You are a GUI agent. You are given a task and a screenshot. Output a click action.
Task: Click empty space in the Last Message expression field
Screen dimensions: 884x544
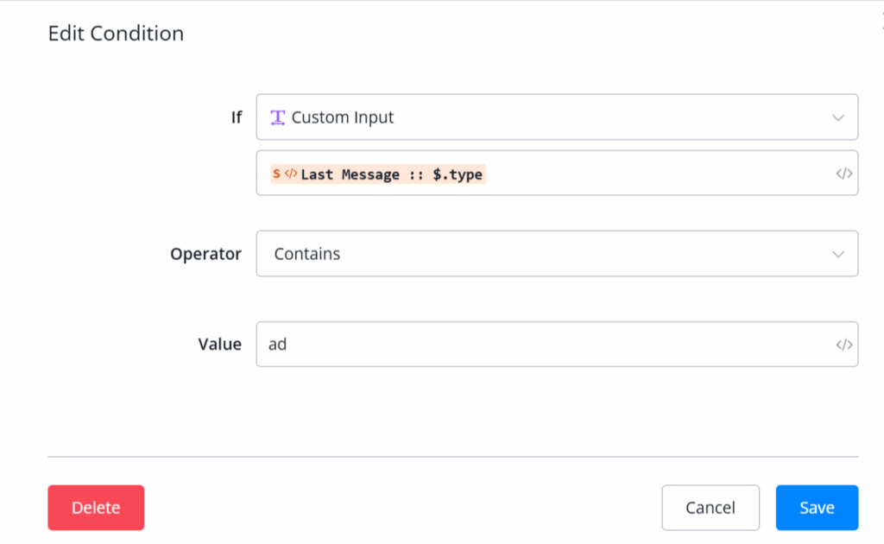[x=656, y=174]
